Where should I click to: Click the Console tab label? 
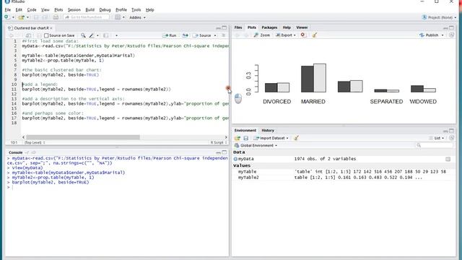click(x=16, y=152)
